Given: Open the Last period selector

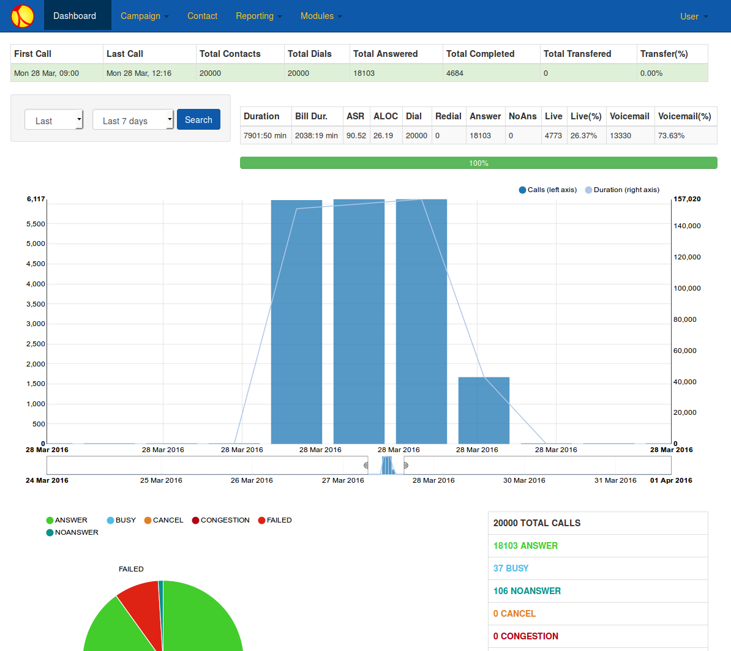Looking at the screenshot, I should click(54, 121).
